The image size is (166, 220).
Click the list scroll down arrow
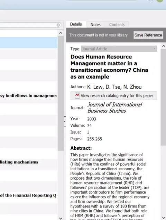coord(61,218)
